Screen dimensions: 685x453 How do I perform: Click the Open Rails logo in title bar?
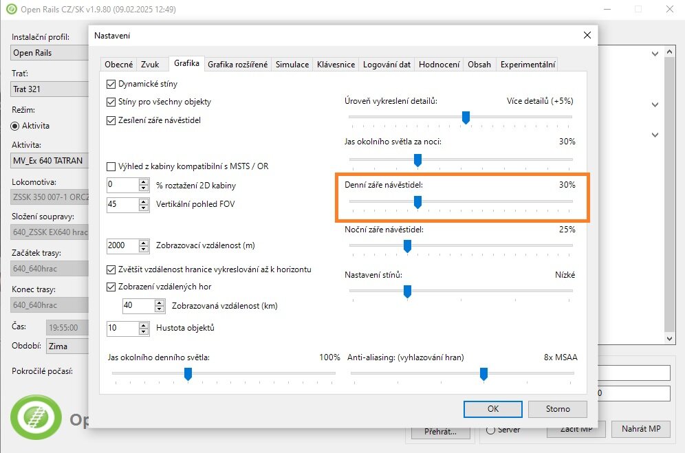(11, 10)
